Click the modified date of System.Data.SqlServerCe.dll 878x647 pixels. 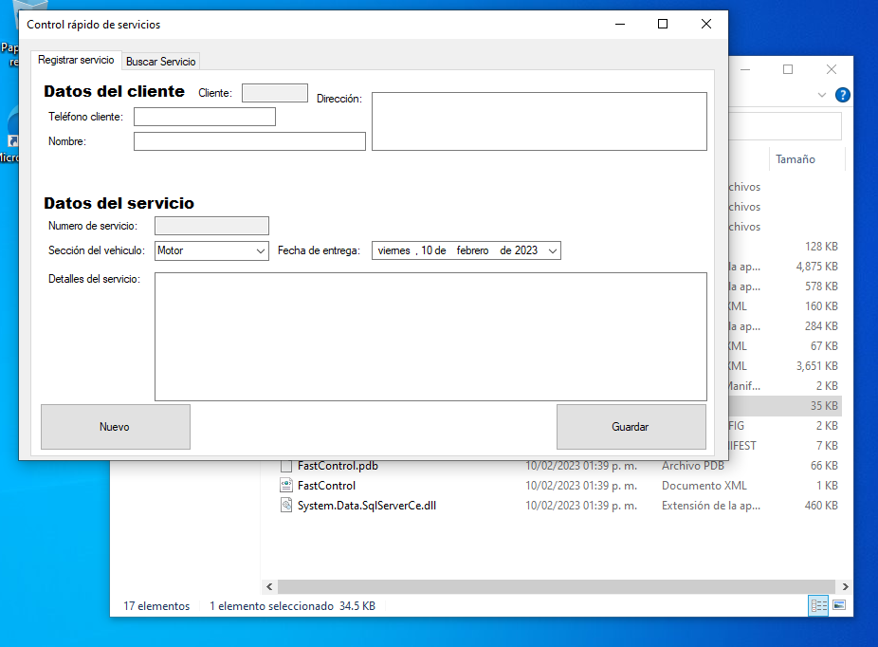click(581, 506)
